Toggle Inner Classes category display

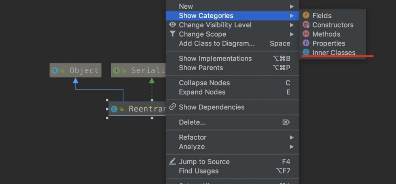pos(333,53)
